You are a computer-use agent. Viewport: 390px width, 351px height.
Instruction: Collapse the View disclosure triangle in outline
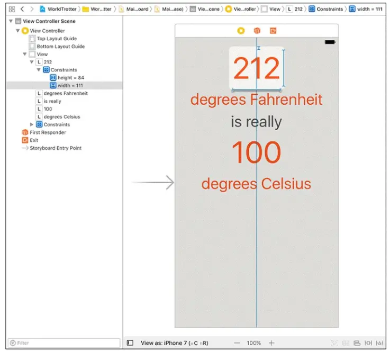point(25,54)
